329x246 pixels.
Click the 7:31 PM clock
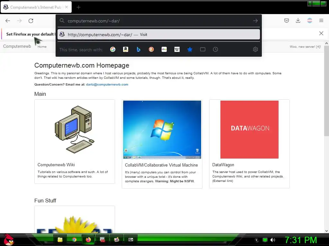coord(301,240)
